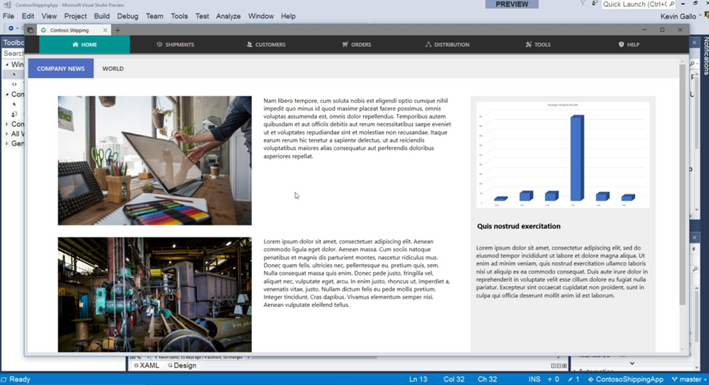Viewport: 709px width, 385px height.
Task: Open the Test menu
Action: 202,17
